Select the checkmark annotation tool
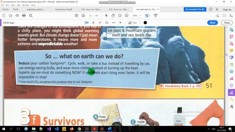 (100, 23)
